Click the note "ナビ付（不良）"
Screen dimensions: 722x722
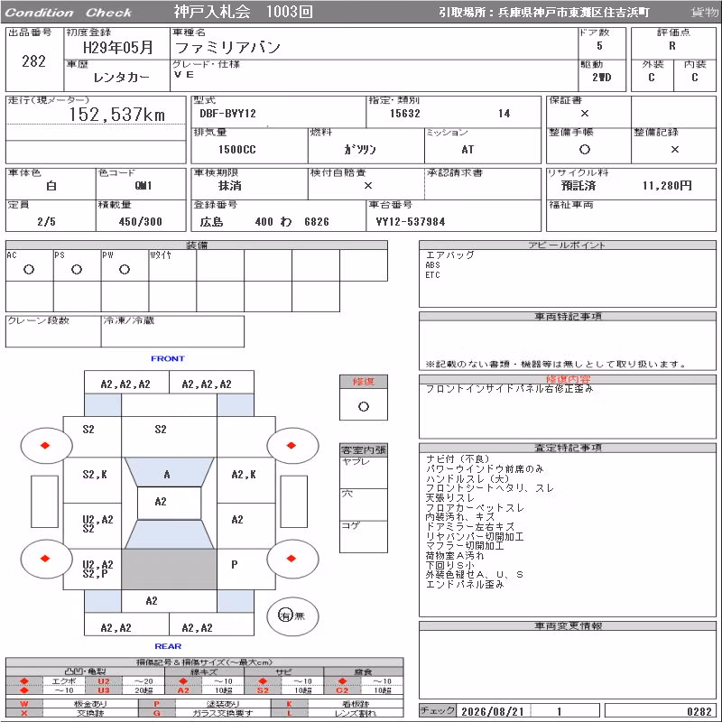pos(458,458)
